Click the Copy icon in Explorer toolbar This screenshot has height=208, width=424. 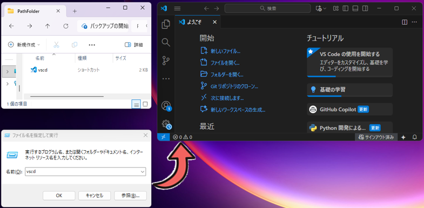tap(75, 45)
